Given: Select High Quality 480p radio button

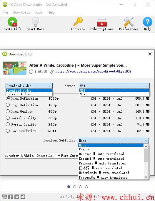Looking at the screenshot, I should [8, 111].
